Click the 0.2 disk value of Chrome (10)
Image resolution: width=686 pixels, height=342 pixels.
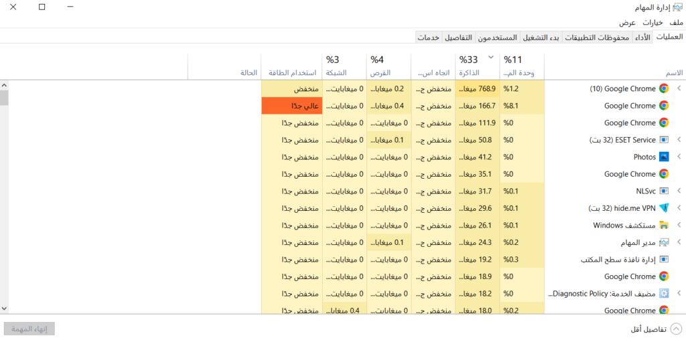click(389, 88)
